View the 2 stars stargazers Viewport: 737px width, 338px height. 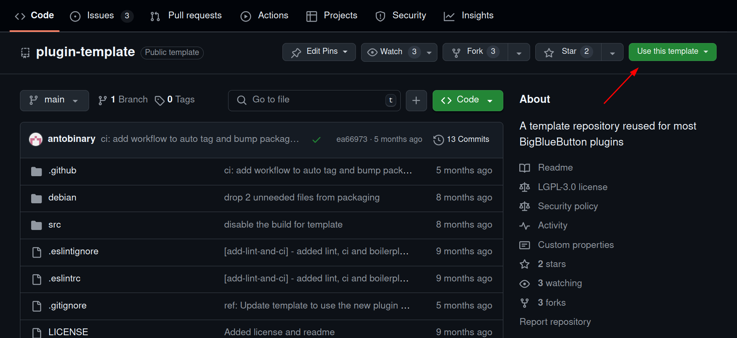click(x=542, y=264)
